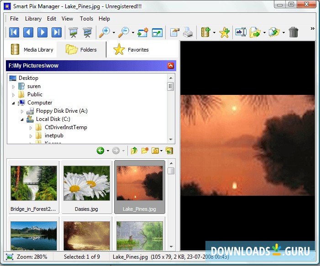This screenshot has width=320, height=266.
Task: Zoom in with the magnifier plus
Action: (x=105, y=32)
